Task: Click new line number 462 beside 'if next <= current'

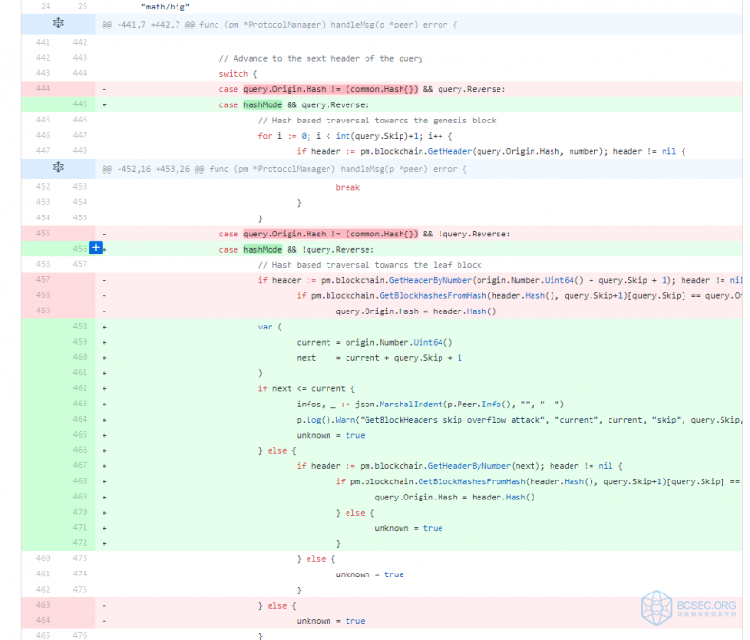Action: tap(80, 388)
